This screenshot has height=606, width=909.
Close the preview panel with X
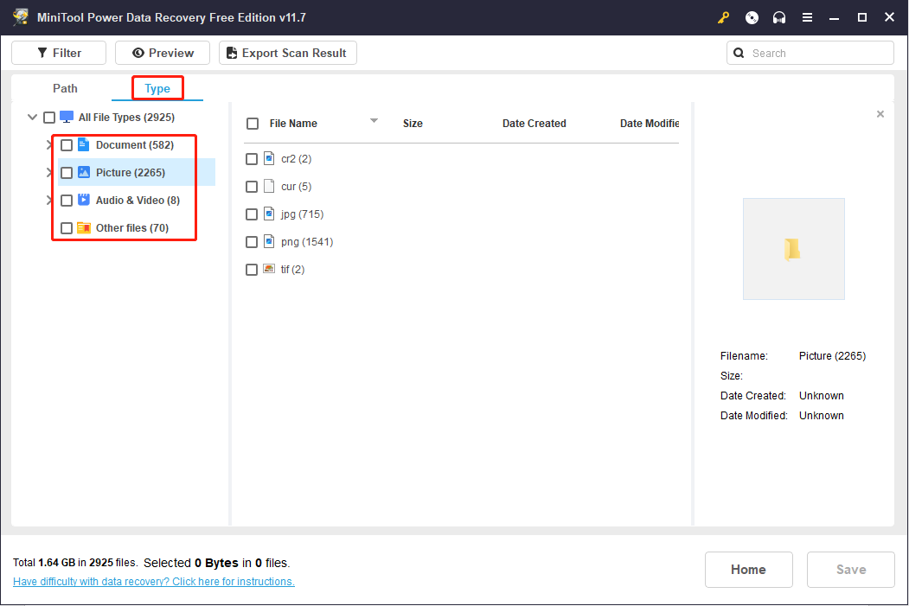point(880,114)
